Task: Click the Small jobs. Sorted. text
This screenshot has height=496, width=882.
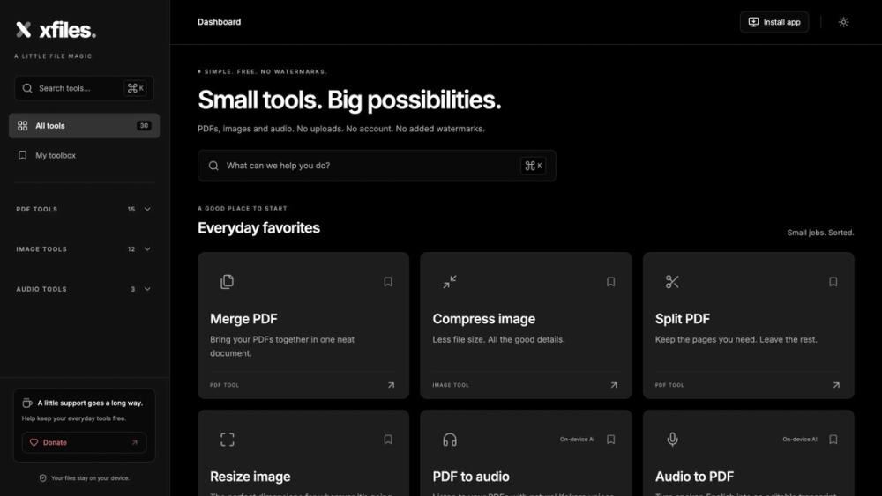Action: click(820, 233)
